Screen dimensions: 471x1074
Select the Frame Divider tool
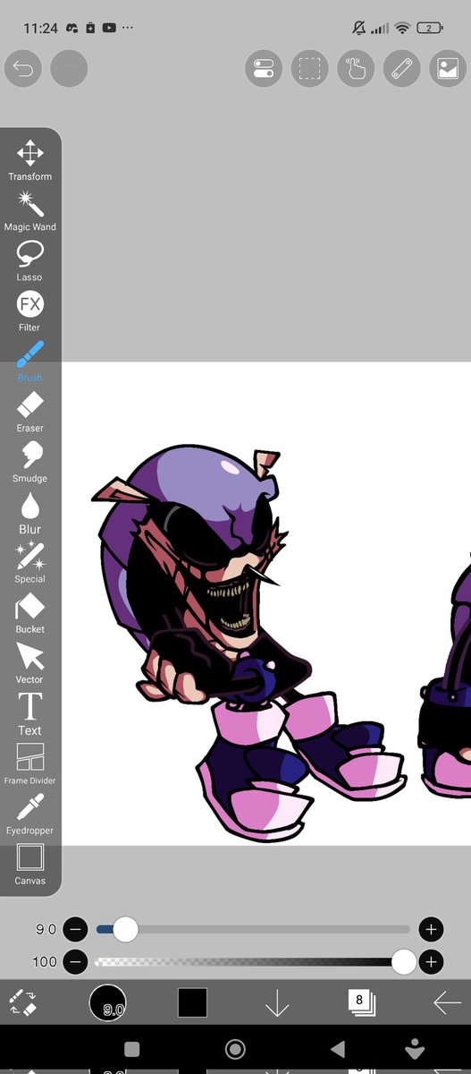click(x=30, y=764)
